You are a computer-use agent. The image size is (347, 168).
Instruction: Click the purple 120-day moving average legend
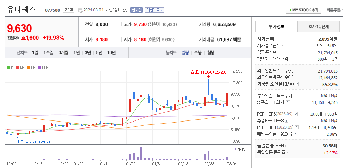click(43, 67)
